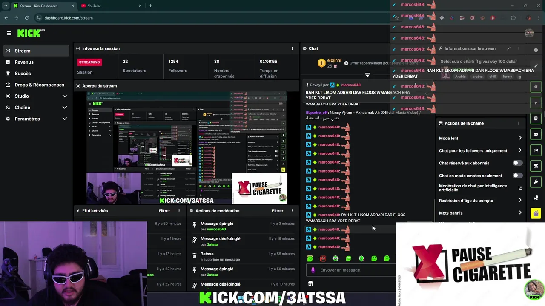The width and height of the screenshot is (545, 306).
Task: Toggle Chat en mode emotes seulement switch
Action: pyautogui.click(x=517, y=176)
